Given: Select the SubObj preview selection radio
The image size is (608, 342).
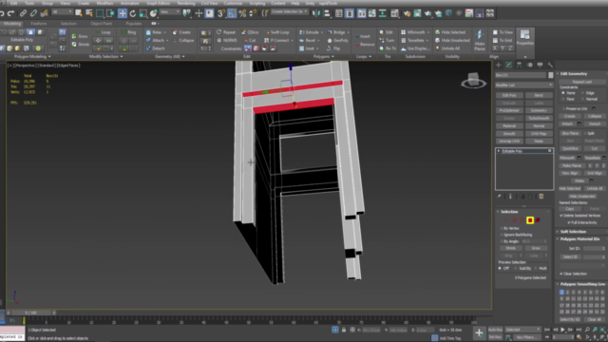Looking at the screenshot, I should point(516,268).
